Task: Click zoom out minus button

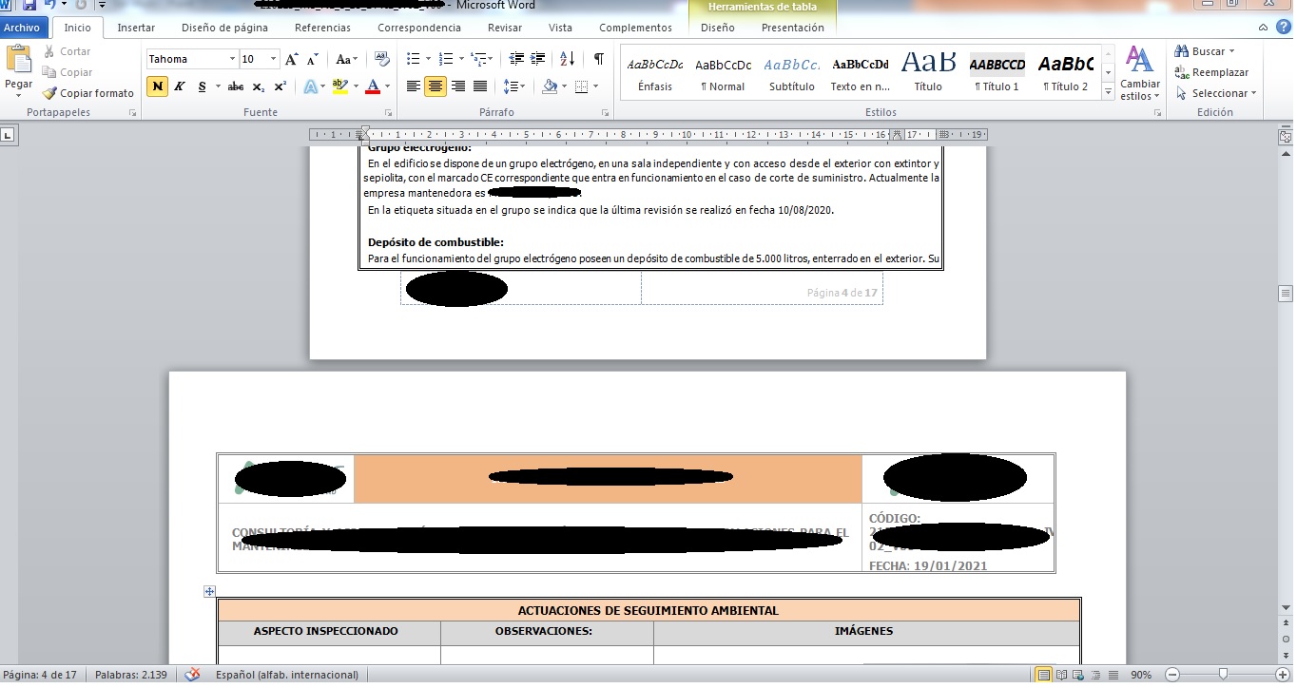Action: pos(1172,675)
